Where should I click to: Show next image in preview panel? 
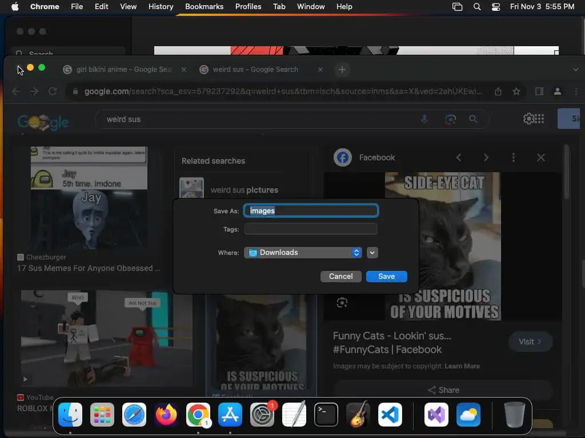coord(486,157)
